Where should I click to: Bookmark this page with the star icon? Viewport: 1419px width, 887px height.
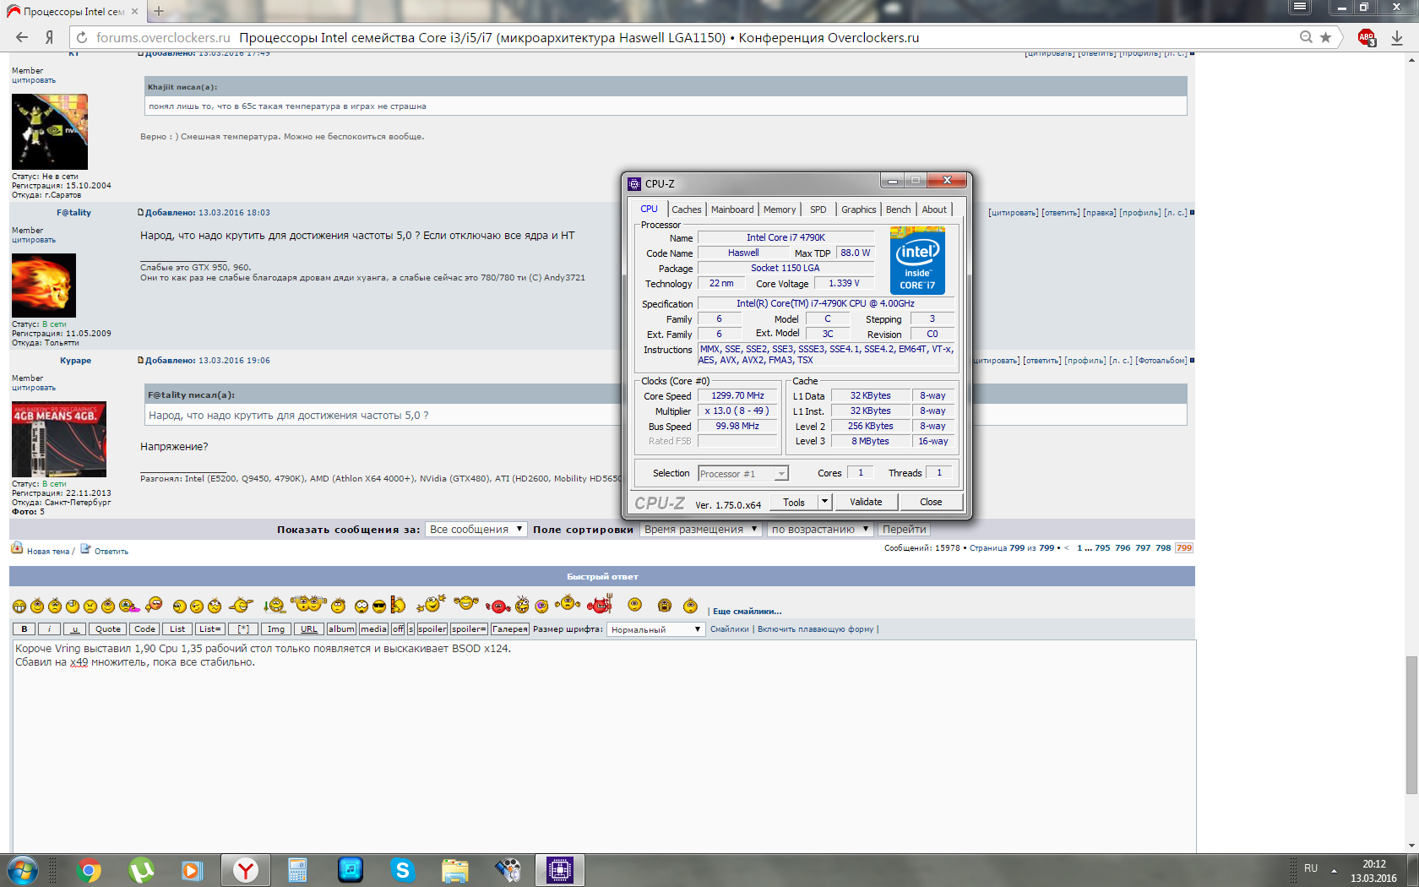tap(1325, 37)
